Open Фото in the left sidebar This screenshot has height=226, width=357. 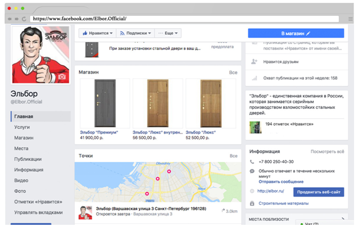(20, 191)
